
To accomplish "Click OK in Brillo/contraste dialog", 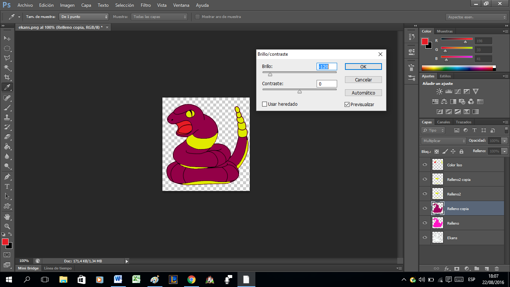I will click(363, 67).
